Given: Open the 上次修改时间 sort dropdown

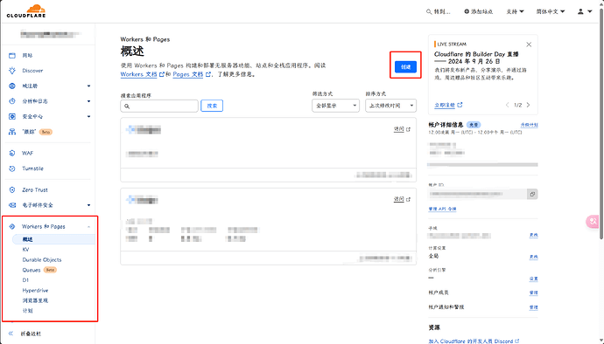Looking at the screenshot, I should pyautogui.click(x=390, y=106).
